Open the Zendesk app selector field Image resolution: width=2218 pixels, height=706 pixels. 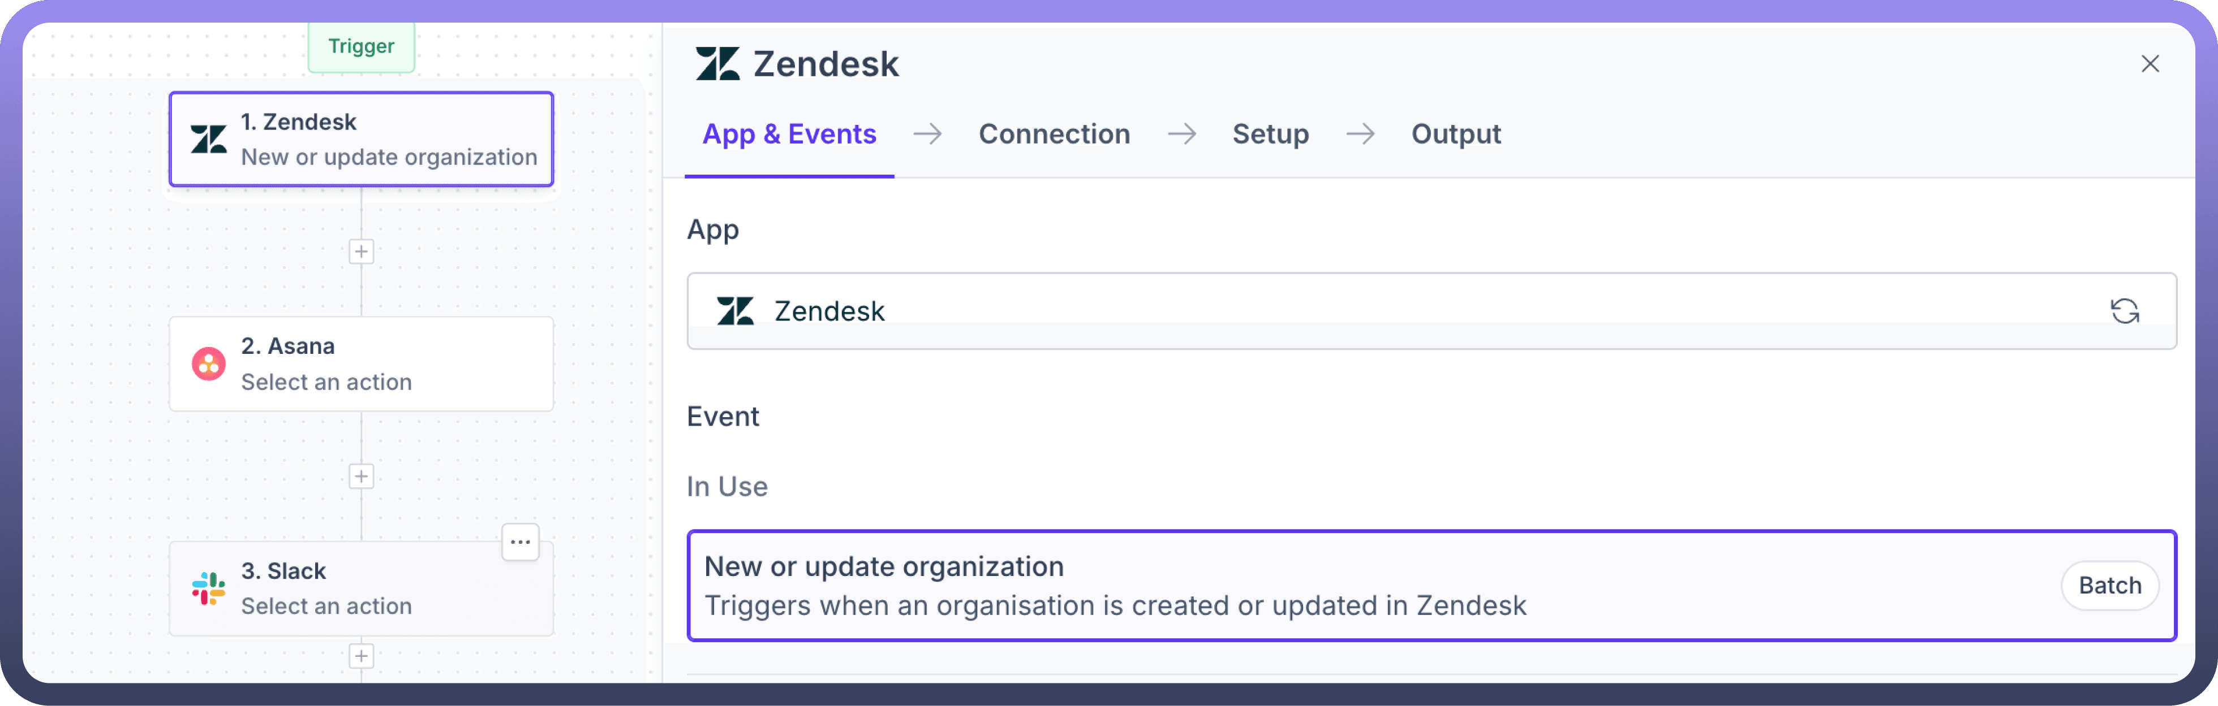click(1378, 311)
